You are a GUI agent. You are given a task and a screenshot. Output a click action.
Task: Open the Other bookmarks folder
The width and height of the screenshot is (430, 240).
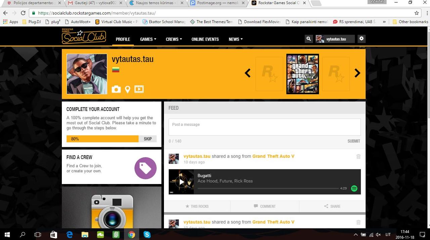coord(410,22)
